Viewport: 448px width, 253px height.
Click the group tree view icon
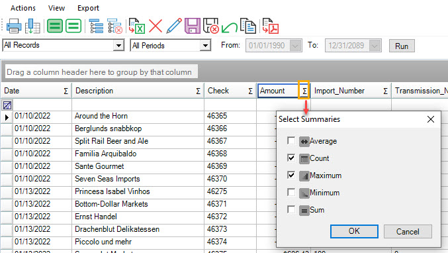pyautogui.click(x=97, y=26)
